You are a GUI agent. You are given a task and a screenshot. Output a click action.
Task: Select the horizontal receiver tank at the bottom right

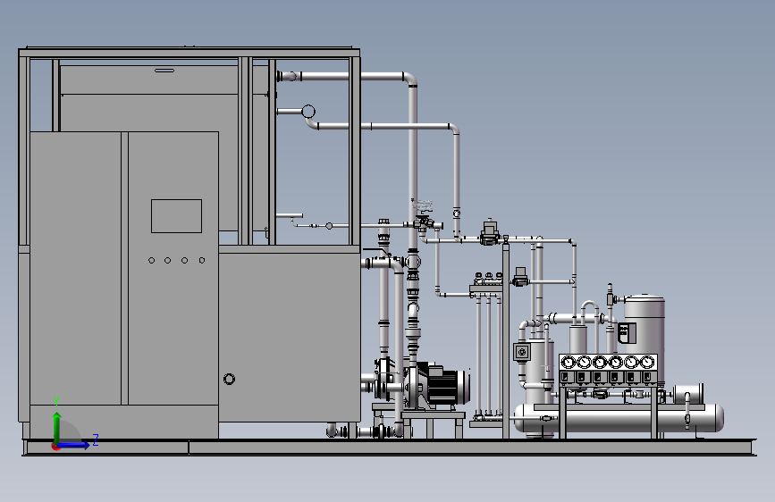click(x=619, y=418)
